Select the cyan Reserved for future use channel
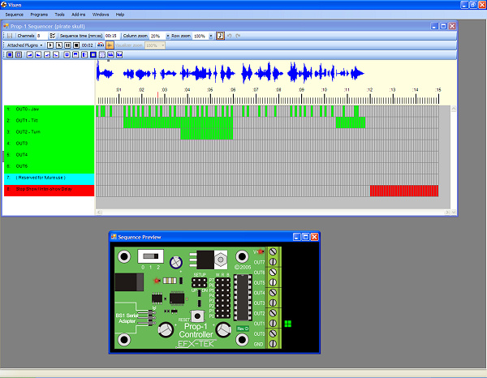487x378 pixels. [x=49, y=179]
